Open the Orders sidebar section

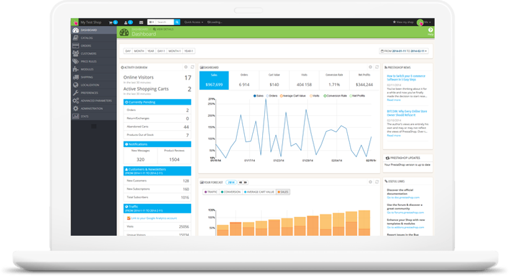[x=87, y=45]
